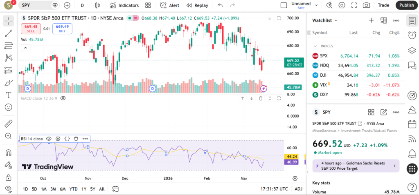Collapse the INDICES watchlist section
This screenshot has width=419, height=195.
coord(315,46)
